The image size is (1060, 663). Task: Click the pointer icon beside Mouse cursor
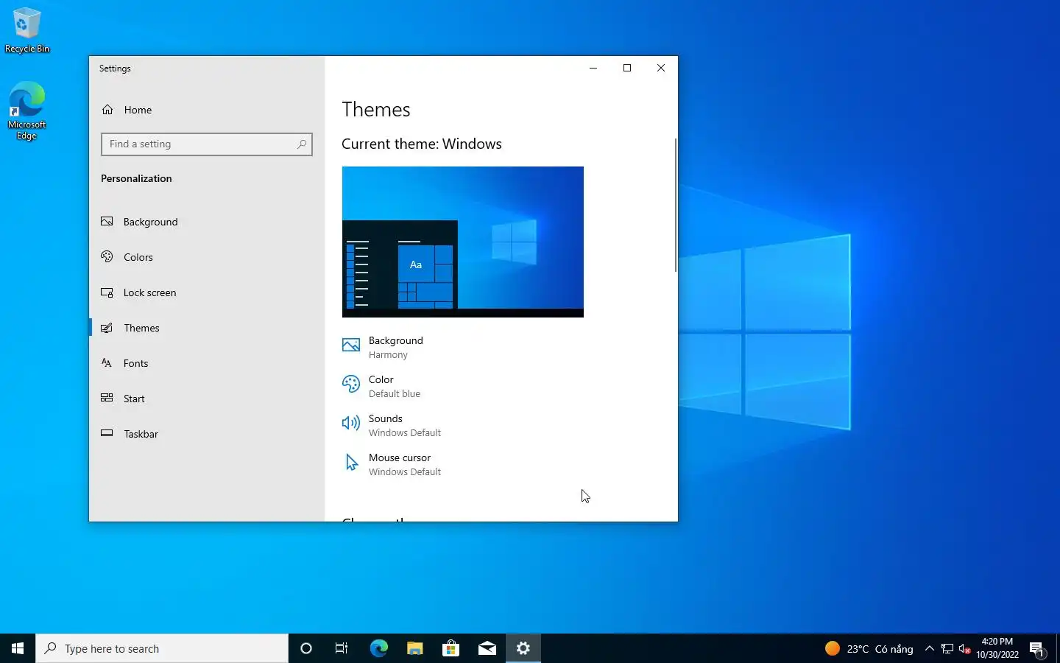[352, 463]
